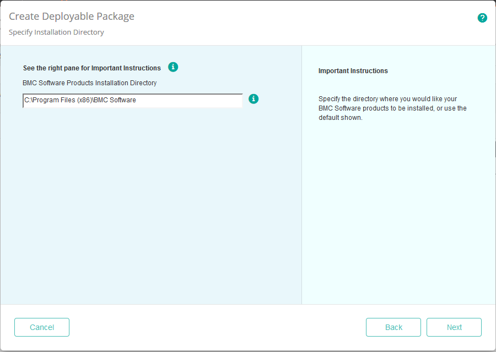
Task: Click the 'BMC Software products to be installed' line
Action: click(x=392, y=108)
